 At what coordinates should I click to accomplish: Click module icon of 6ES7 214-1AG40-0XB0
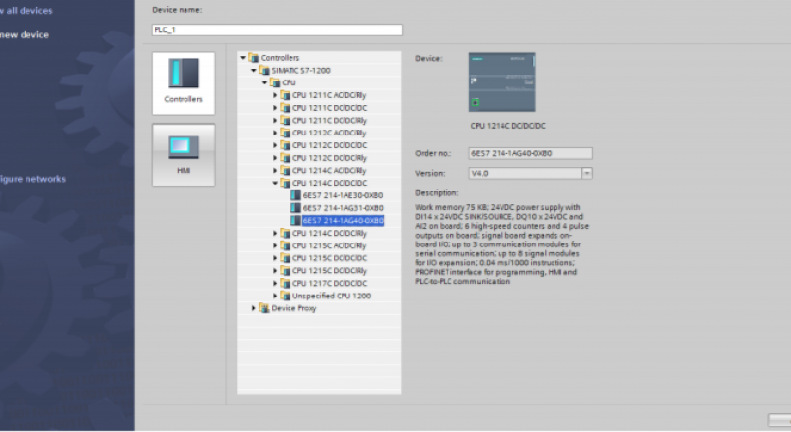[296, 221]
